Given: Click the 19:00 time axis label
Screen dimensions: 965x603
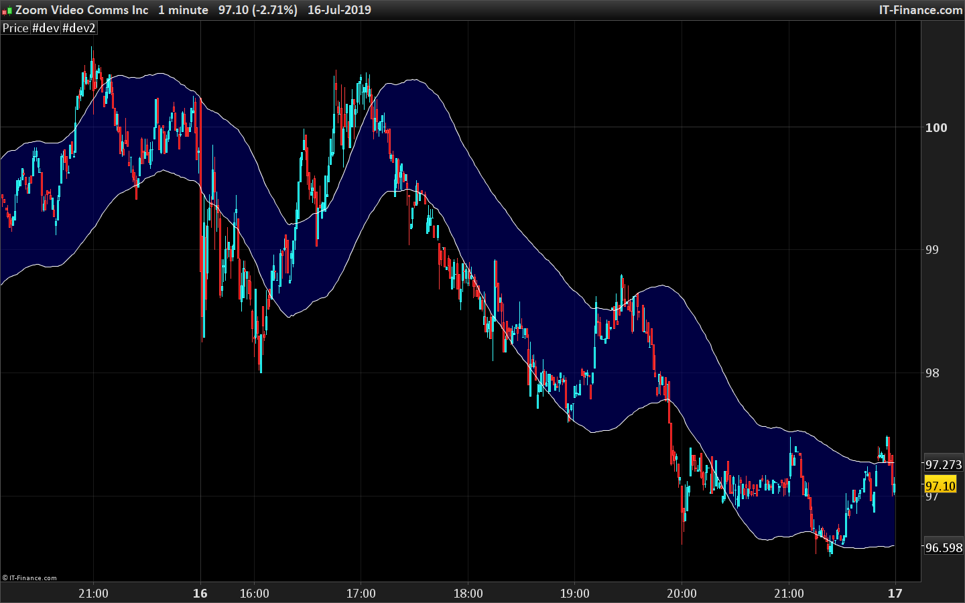Looking at the screenshot, I should tap(575, 594).
